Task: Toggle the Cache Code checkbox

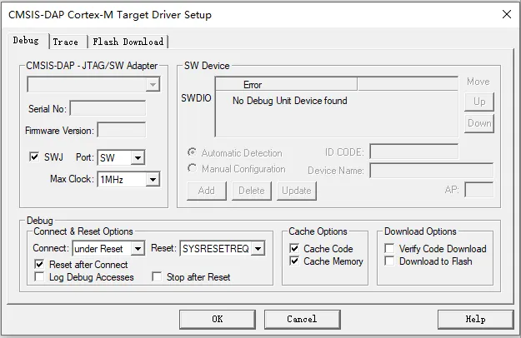Action: coord(294,248)
